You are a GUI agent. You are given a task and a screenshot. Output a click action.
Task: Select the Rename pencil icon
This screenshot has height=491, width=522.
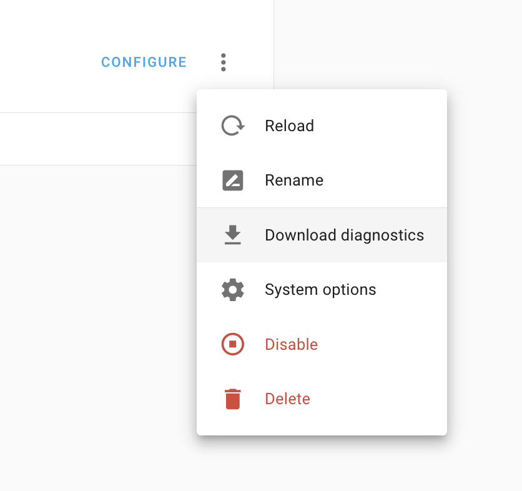(x=233, y=180)
